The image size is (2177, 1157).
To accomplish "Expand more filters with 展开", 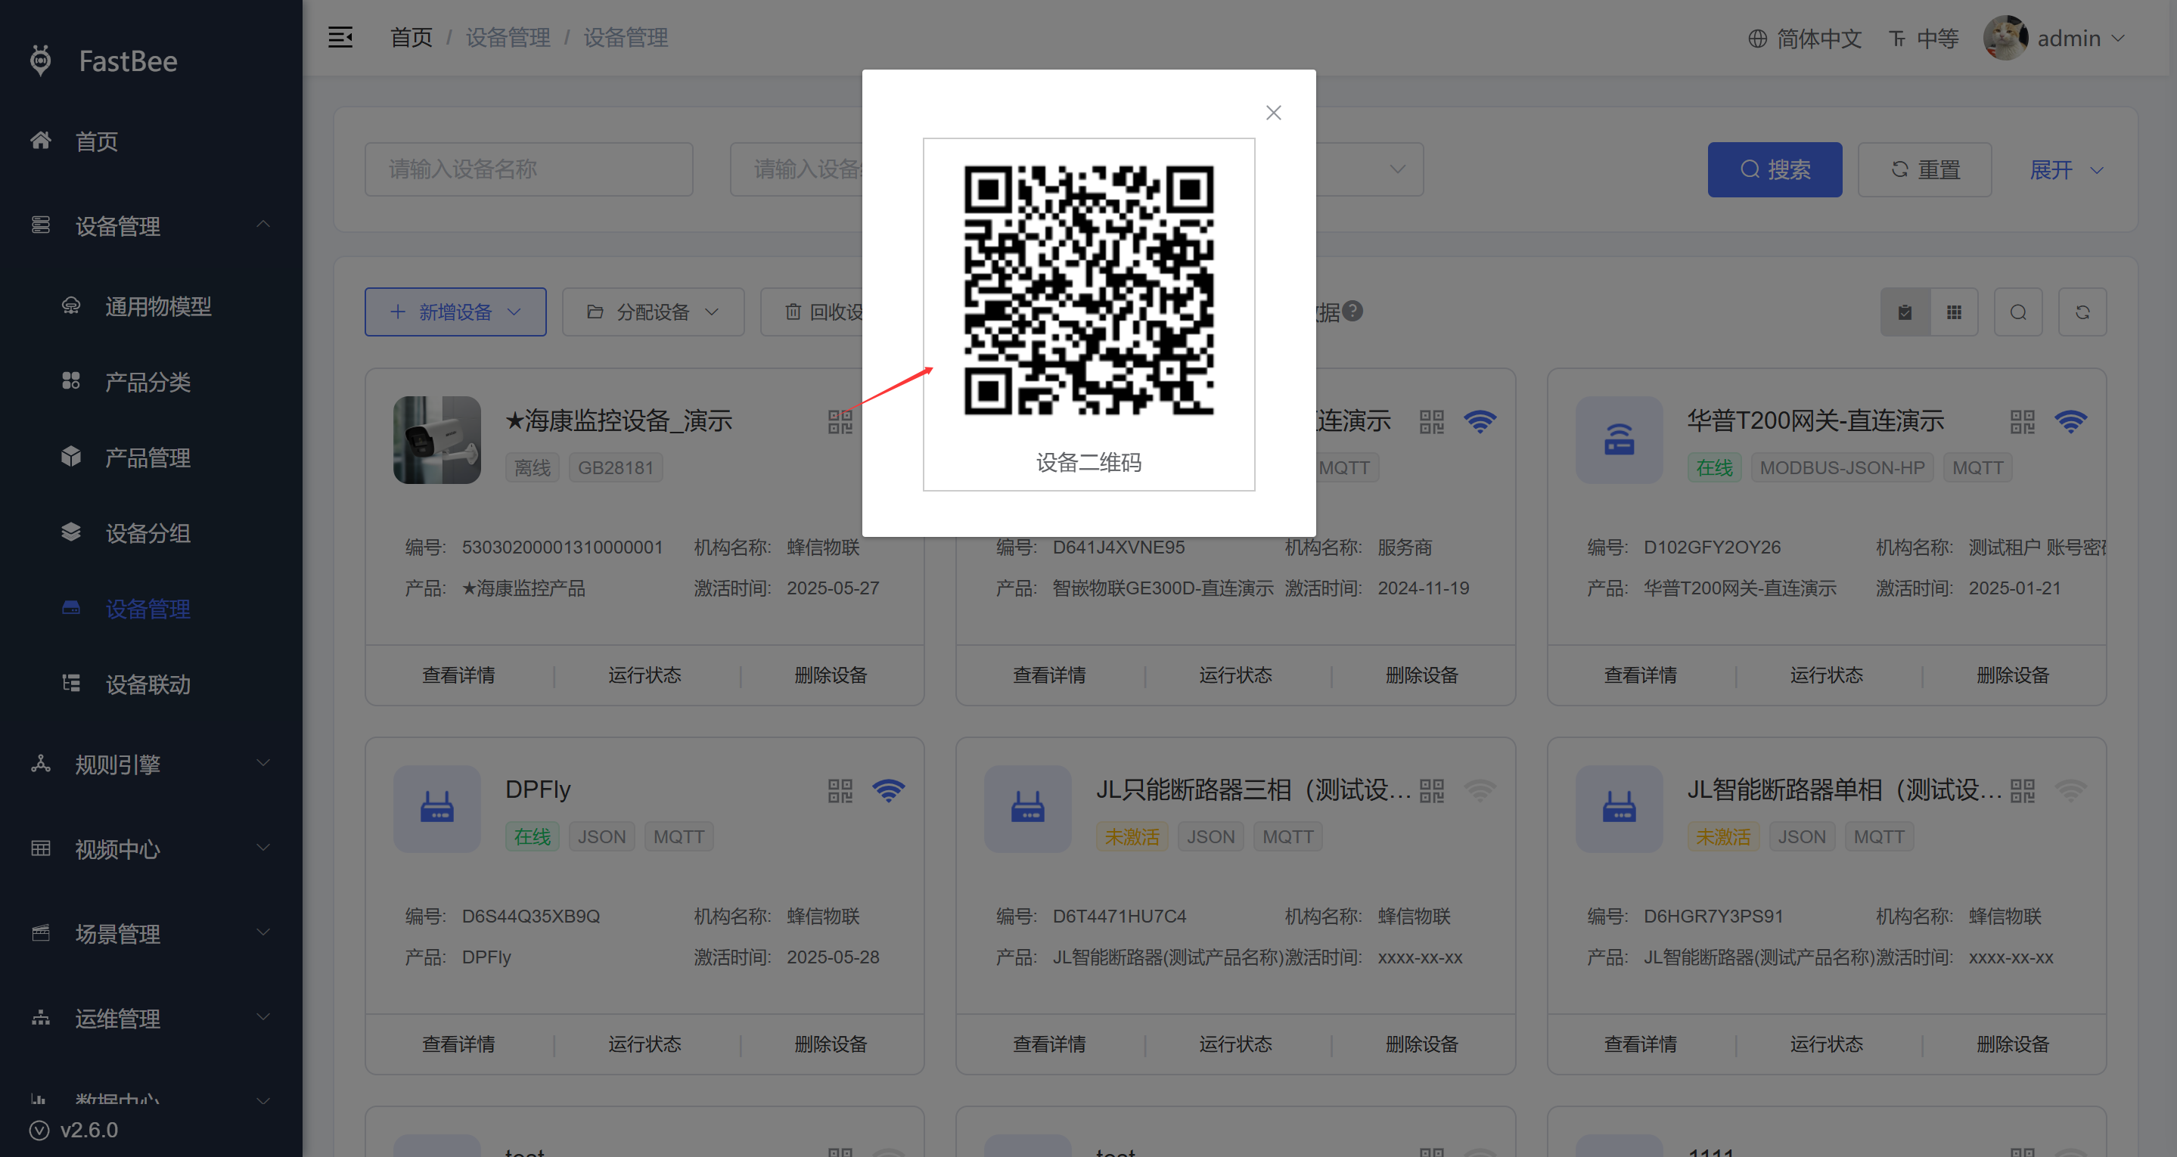I will [x=2067, y=170].
